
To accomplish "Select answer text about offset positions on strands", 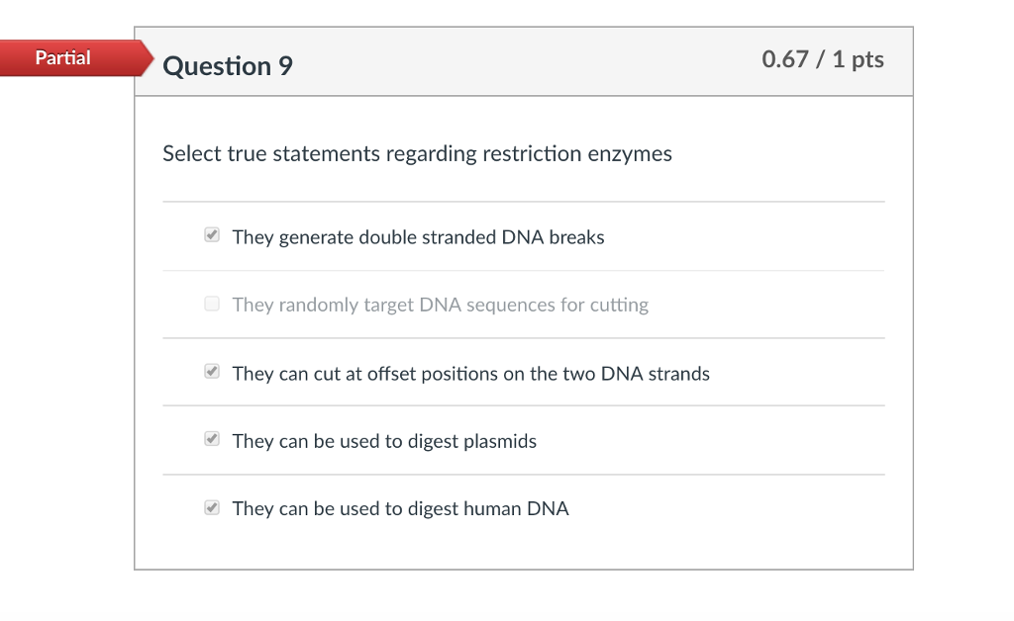I will pos(470,374).
